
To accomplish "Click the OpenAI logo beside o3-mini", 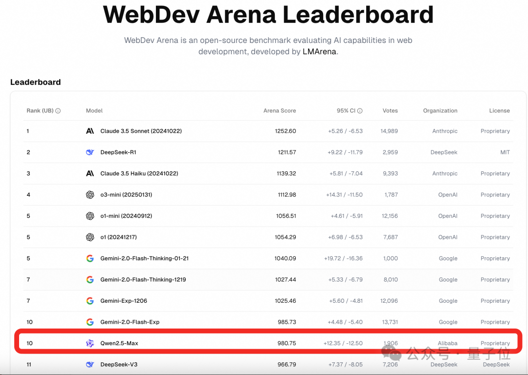I will point(90,194).
